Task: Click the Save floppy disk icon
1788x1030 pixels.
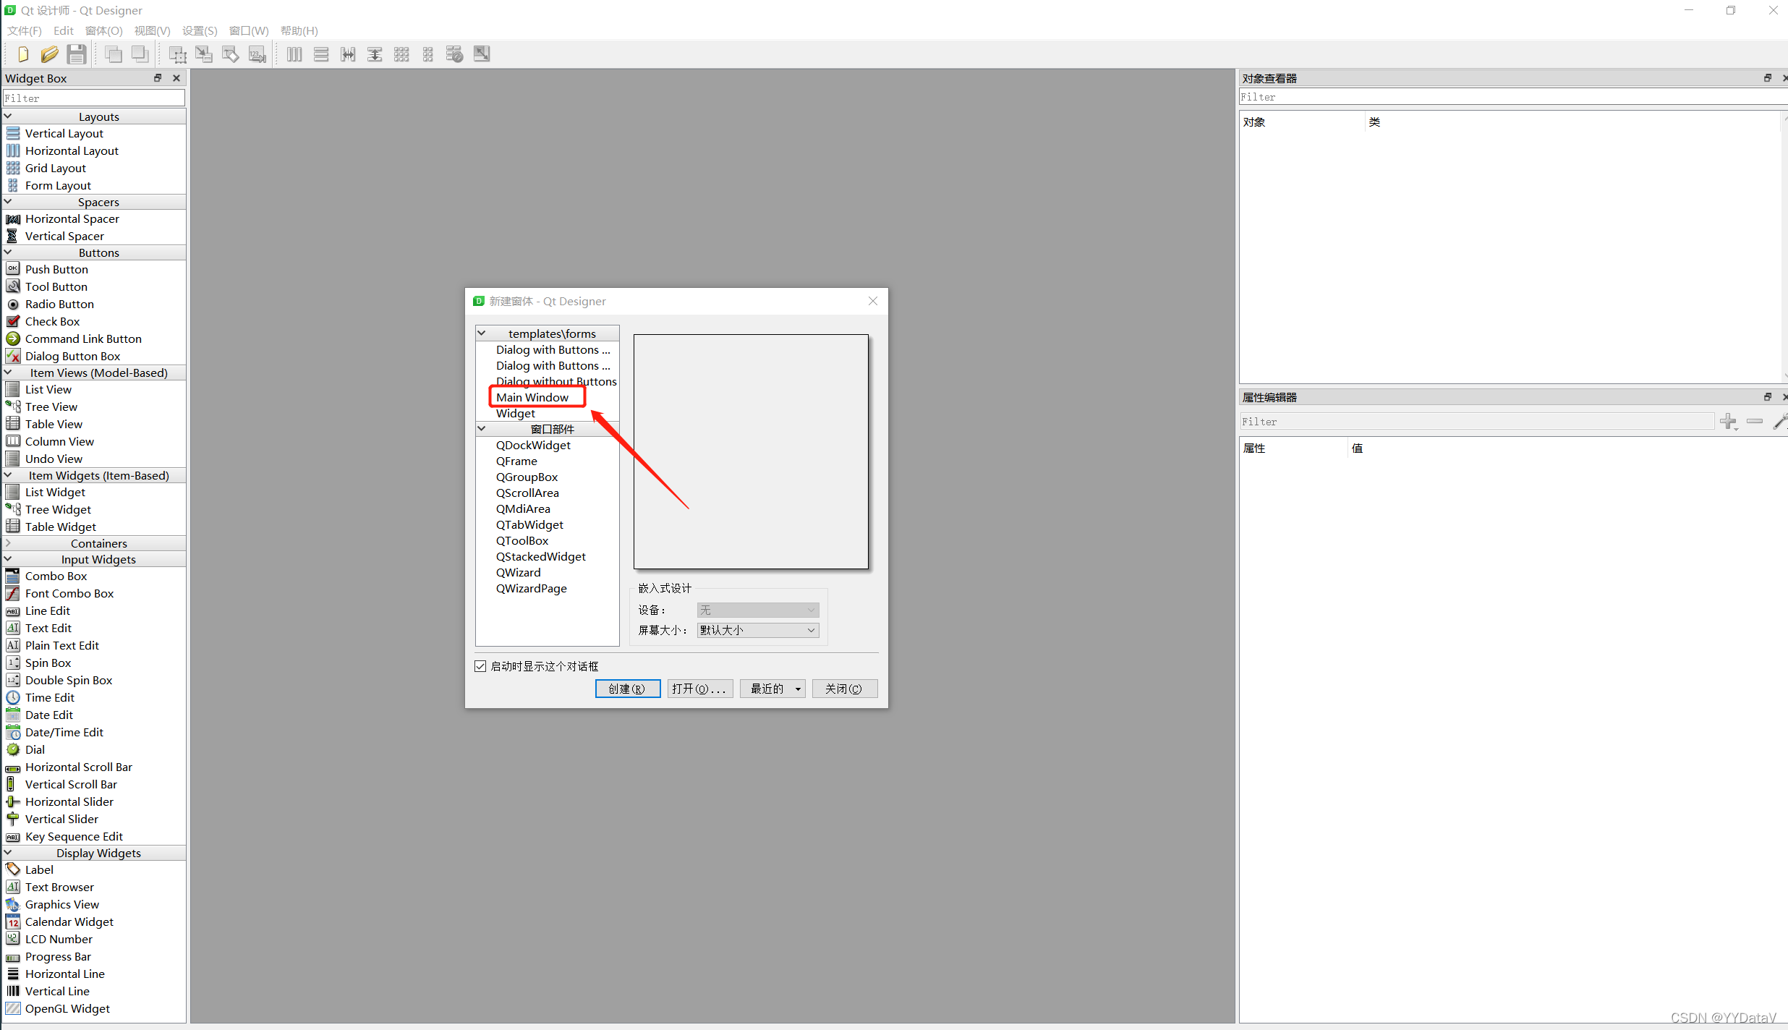Action: 77,54
